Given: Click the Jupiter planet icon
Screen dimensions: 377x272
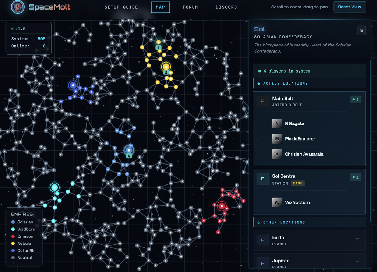Looking at the screenshot, I should pyautogui.click(x=263, y=263).
